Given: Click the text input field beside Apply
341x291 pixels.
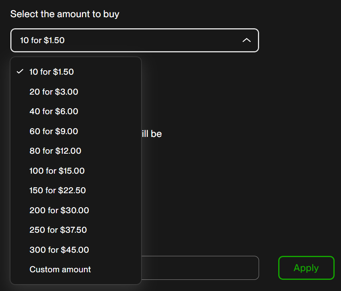Looking at the screenshot, I should pos(200,268).
